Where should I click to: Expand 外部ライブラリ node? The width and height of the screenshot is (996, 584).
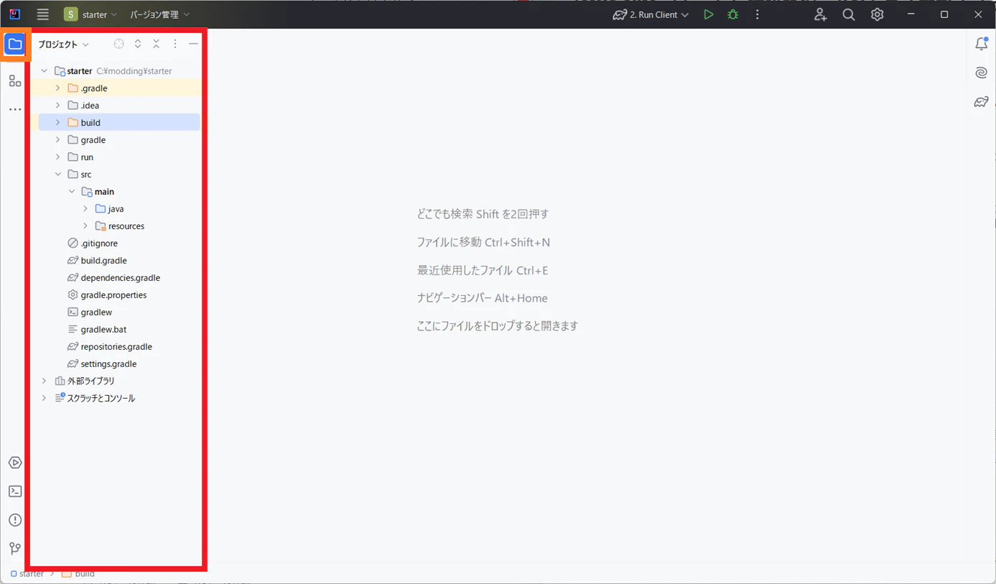pos(44,381)
